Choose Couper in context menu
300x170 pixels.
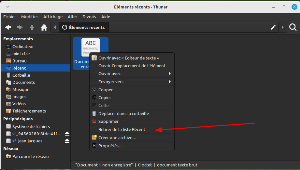coord(132,90)
